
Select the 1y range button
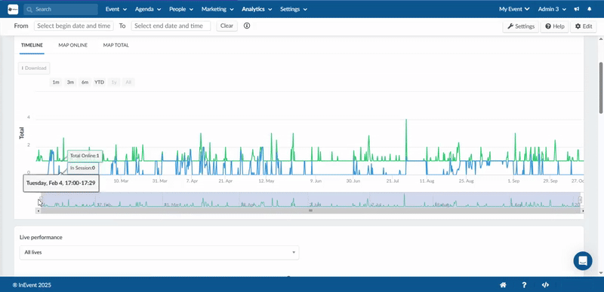[114, 82]
